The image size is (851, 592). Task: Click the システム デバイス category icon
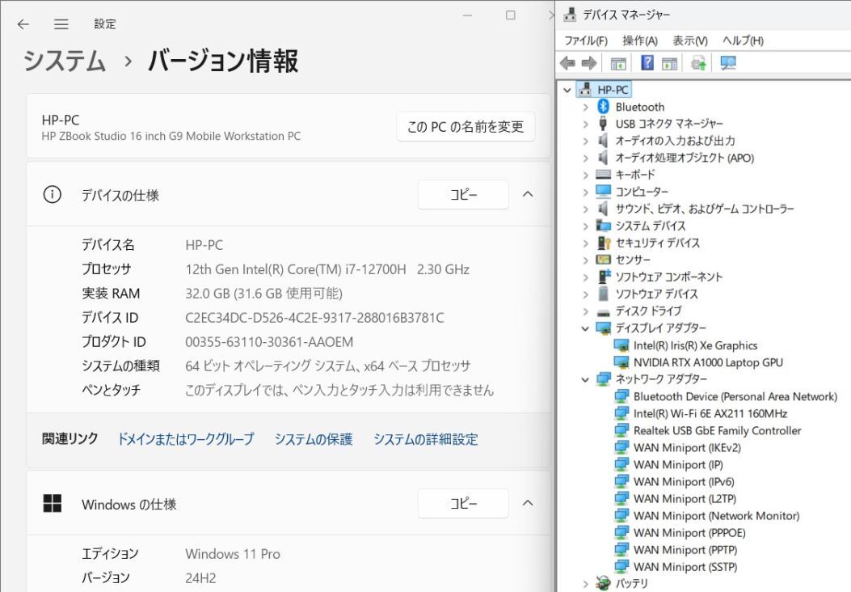pyautogui.click(x=603, y=226)
